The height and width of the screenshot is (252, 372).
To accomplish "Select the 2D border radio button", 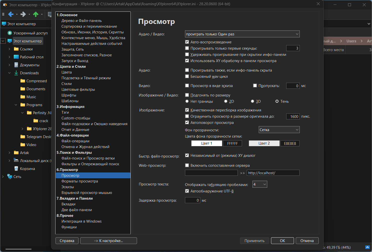I will point(226,101).
